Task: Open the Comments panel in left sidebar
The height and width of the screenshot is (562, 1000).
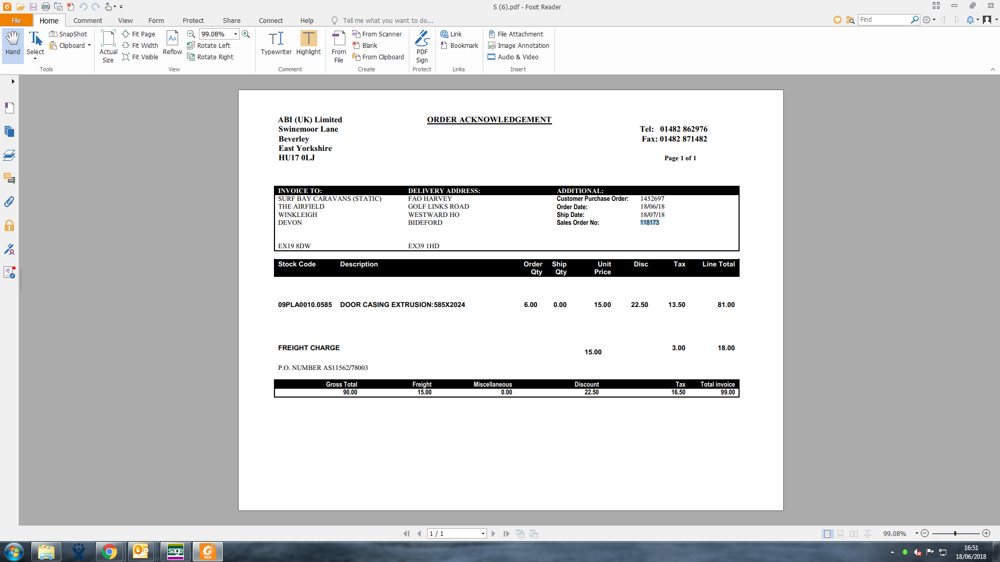Action: (x=9, y=178)
